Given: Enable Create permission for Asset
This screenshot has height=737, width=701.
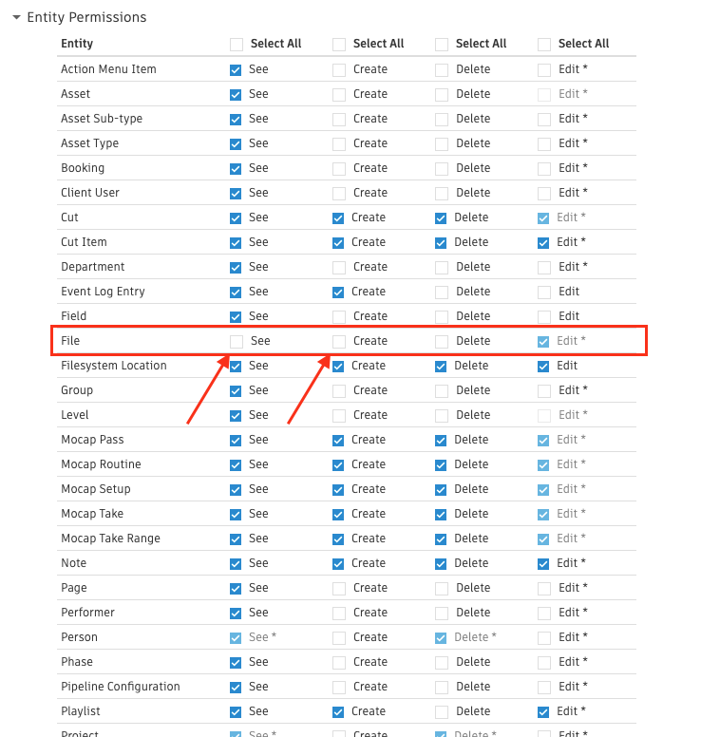Looking at the screenshot, I should pos(339,94).
